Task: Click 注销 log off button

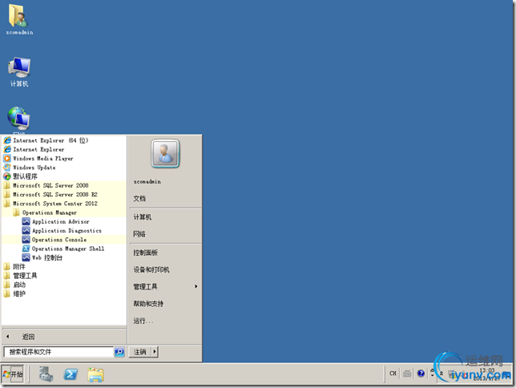Action: [x=140, y=352]
